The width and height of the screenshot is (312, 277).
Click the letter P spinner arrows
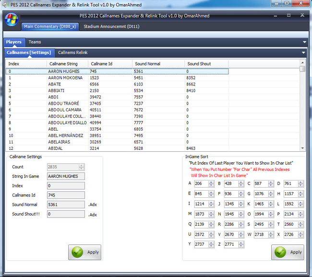301,214
